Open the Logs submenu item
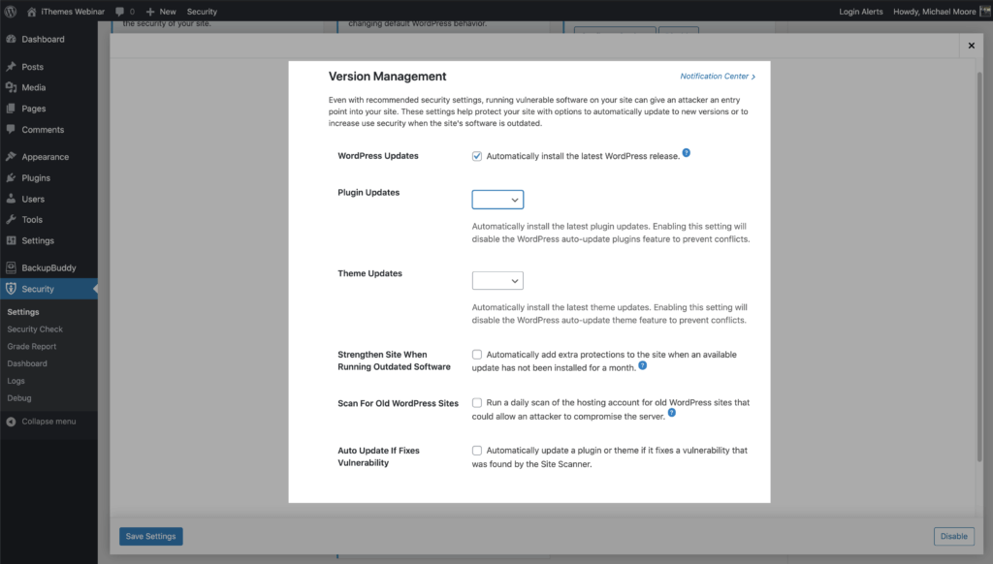The width and height of the screenshot is (993, 564). click(16, 381)
